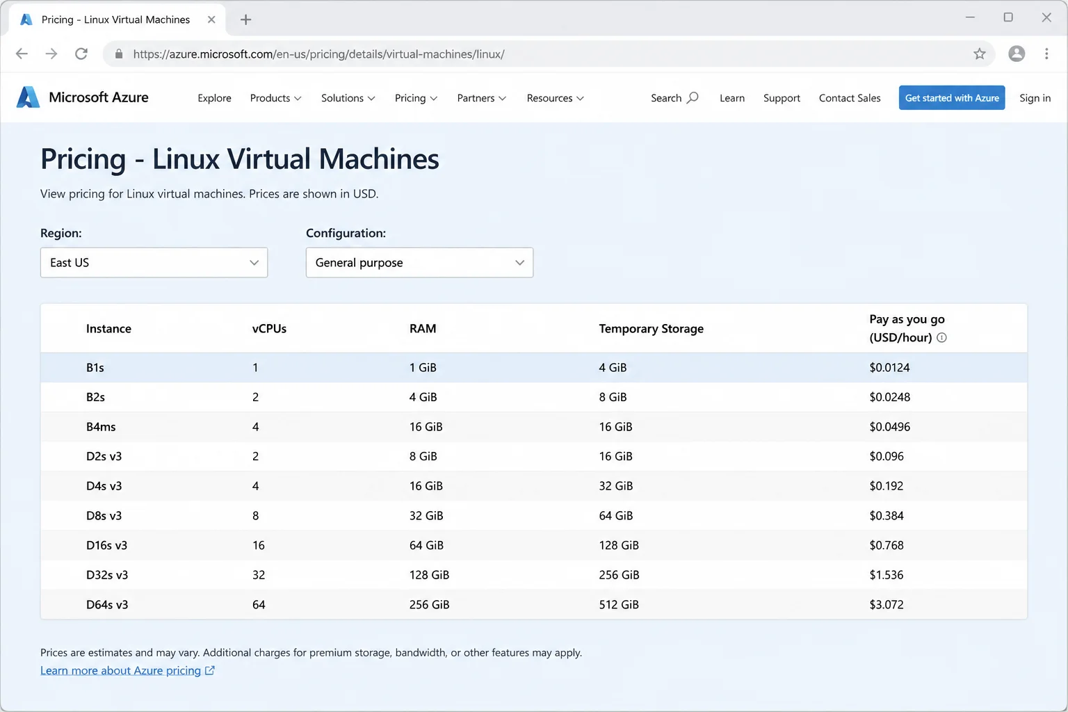Screen dimensions: 1068x712
Task: Open a new browser tab with plus
Action: tap(245, 19)
